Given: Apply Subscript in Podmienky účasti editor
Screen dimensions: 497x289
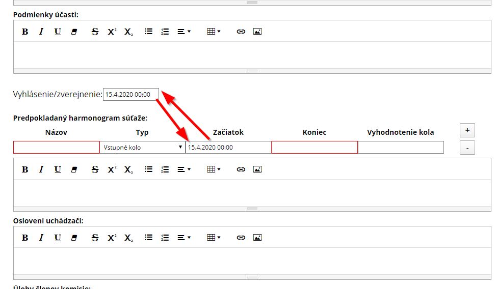Looking at the screenshot, I should [x=128, y=32].
